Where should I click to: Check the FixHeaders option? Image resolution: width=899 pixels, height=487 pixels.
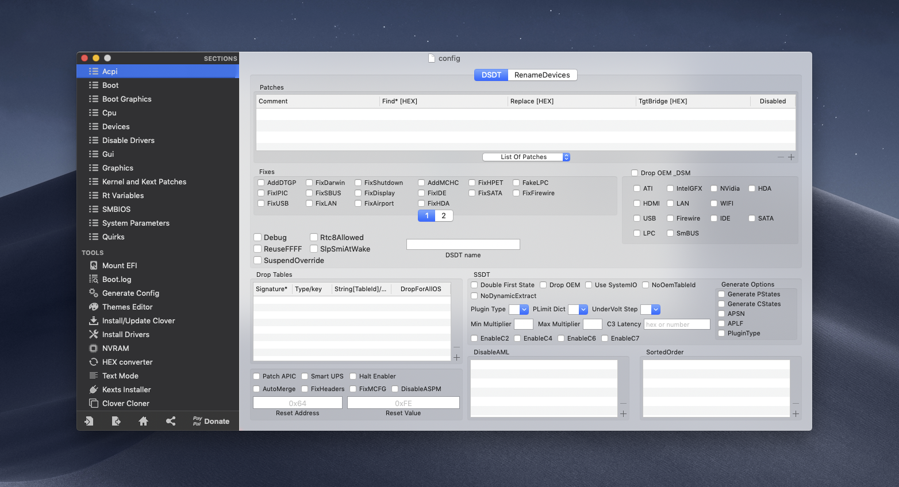click(x=305, y=389)
